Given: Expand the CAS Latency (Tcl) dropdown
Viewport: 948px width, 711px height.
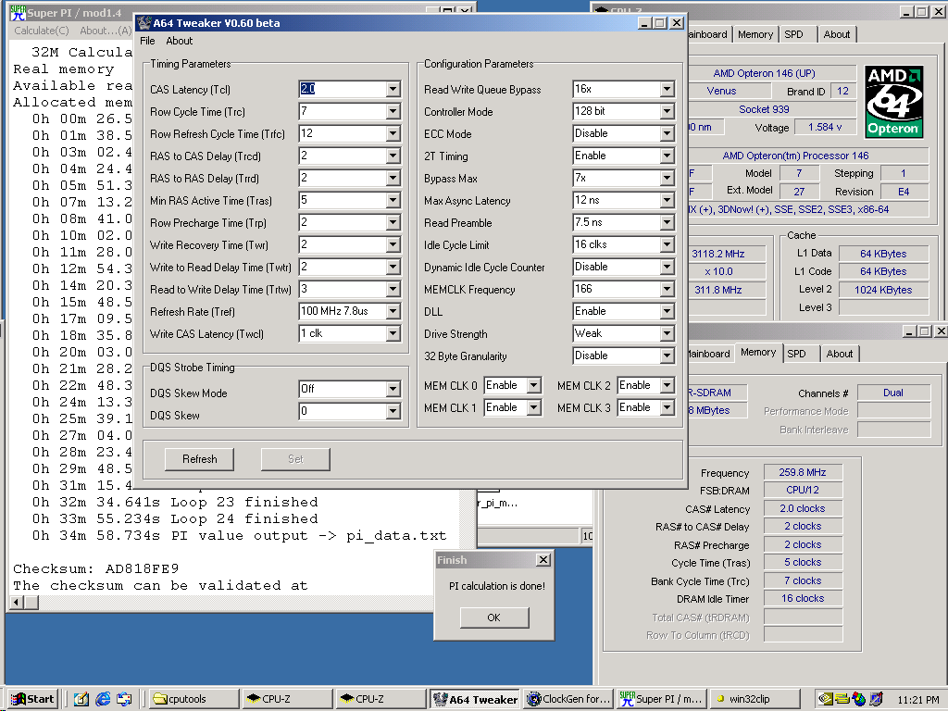Looking at the screenshot, I should tap(393, 90).
